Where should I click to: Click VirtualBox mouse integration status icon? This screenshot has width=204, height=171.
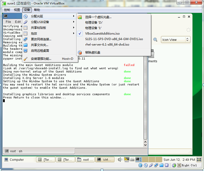click(x=174, y=165)
